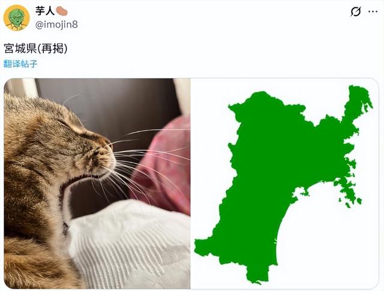Image resolution: width=384 pixels, height=291 pixels.
Task: Translate the post via 翻译帖子 link
Action: point(20,64)
